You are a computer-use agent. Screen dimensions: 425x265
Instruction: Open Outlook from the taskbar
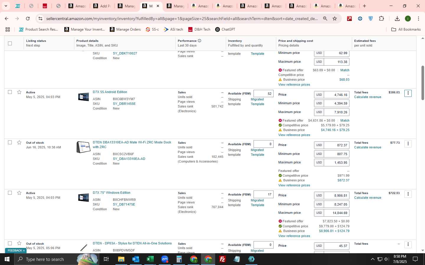coord(135,259)
